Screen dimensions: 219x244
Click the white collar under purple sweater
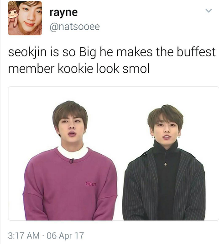(73, 152)
